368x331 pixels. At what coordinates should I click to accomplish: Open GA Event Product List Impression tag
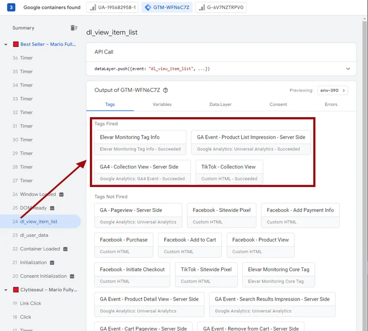pos(251,142)
